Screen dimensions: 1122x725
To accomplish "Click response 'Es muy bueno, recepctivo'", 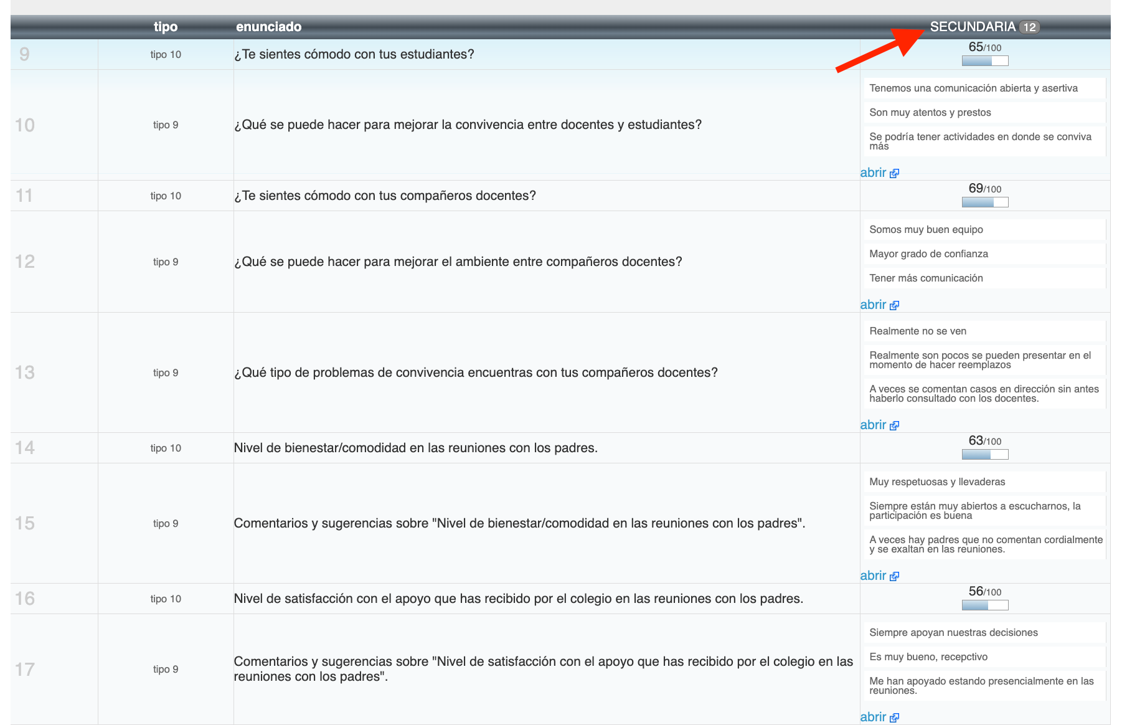I will coord(984,657).
